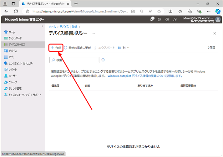Open Groups (グループ) in sidebar

pyautogui.click(x=11, y=82)
